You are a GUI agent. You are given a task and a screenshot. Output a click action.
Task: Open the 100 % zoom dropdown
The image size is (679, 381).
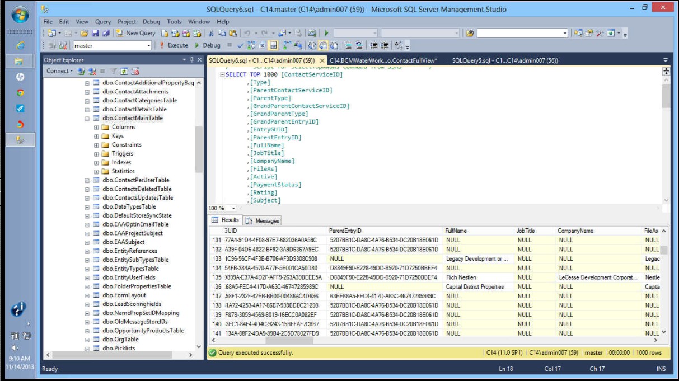[233, 208]
